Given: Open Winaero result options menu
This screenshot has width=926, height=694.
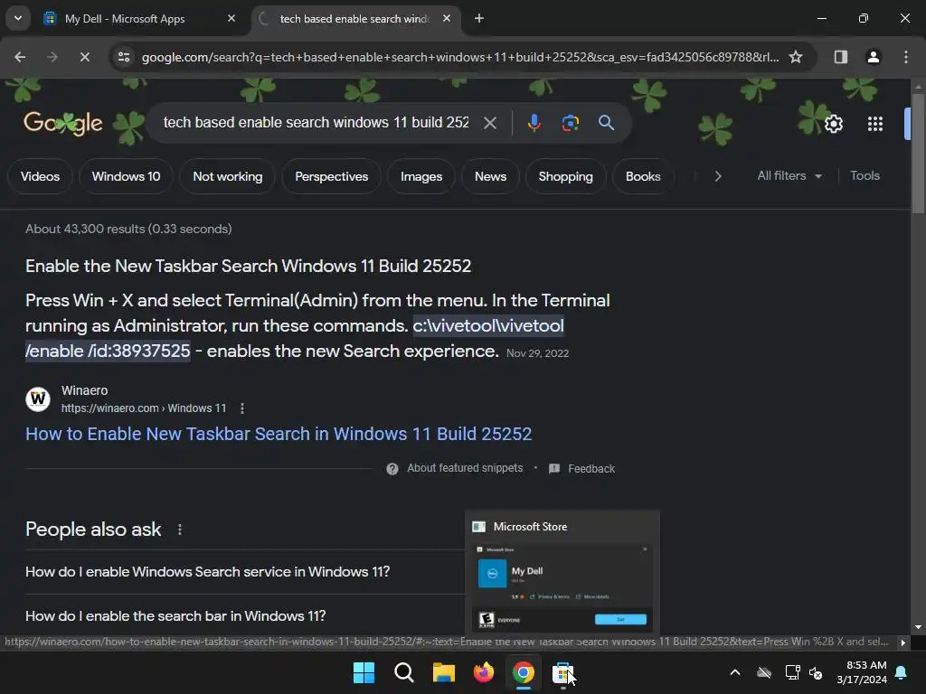Looking at the screenshot, I should (x=242, y=408).
